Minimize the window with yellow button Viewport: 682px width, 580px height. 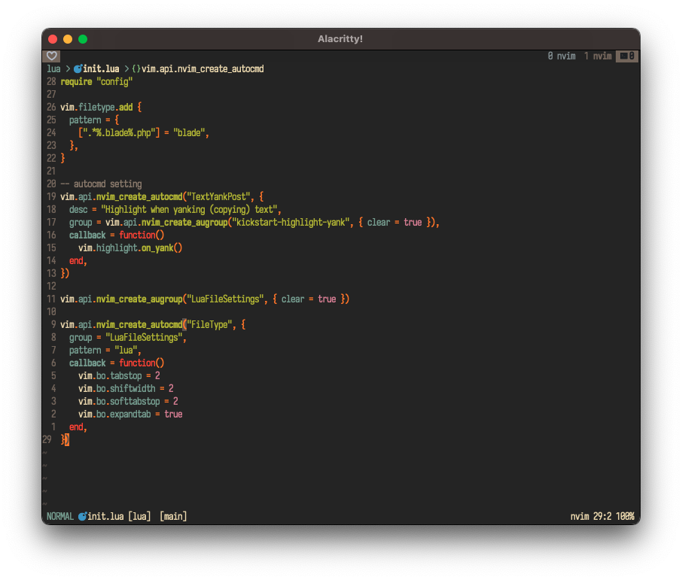pos(68,39)
